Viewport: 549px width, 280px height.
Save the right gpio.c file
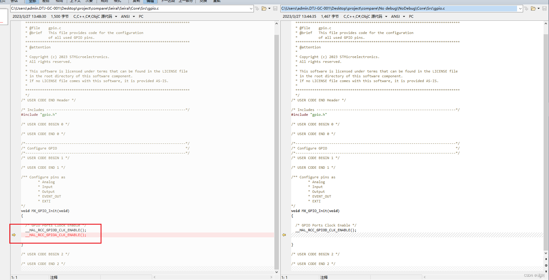click(x=544, y=8)
